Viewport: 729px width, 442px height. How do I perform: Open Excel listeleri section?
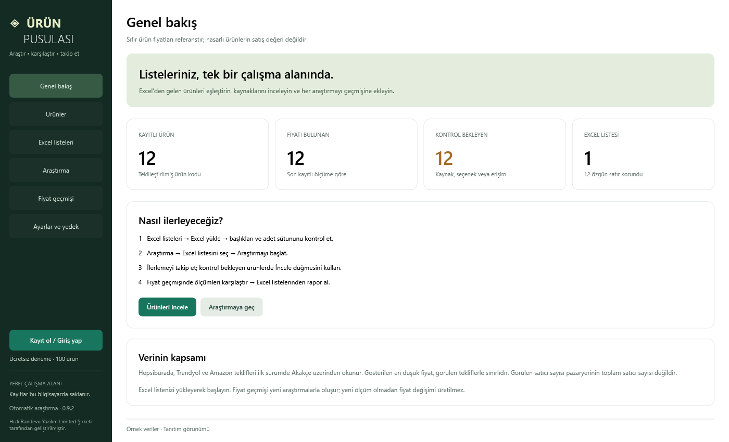(56, 142)
